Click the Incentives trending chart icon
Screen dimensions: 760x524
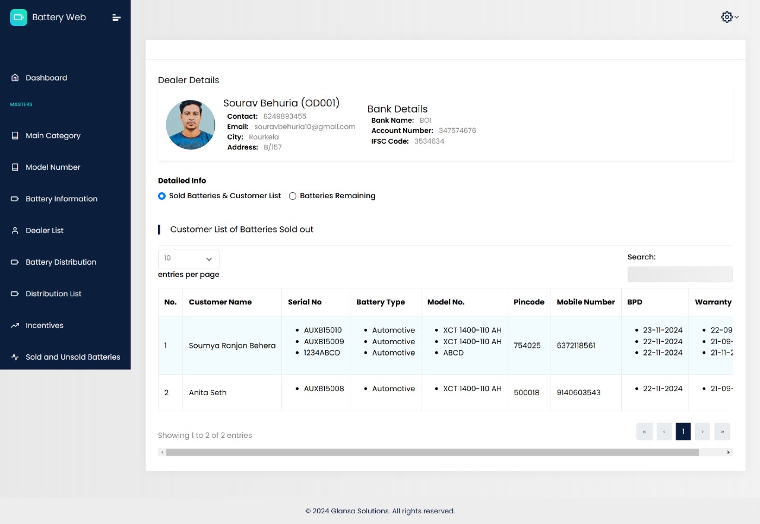tap(15, 325)
